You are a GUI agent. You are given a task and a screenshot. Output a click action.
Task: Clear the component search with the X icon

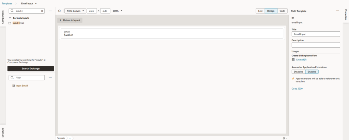pyautogui.click(x=42, y=11)
